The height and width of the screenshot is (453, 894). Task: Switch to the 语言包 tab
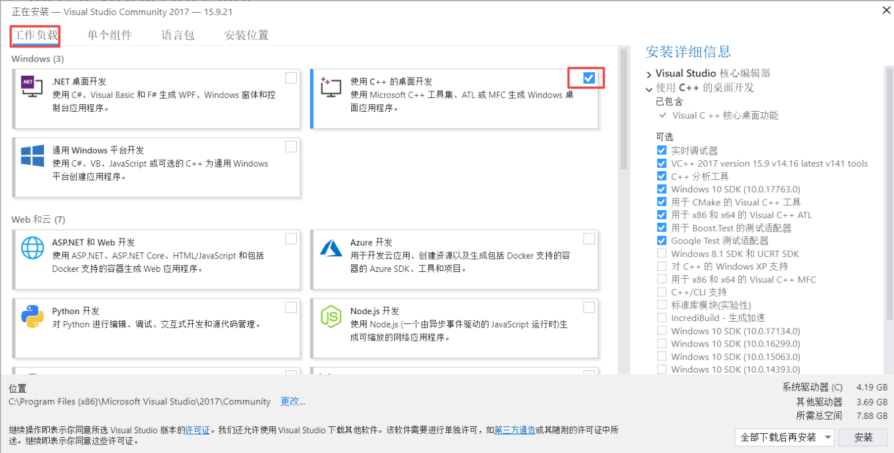pos(178,35)
